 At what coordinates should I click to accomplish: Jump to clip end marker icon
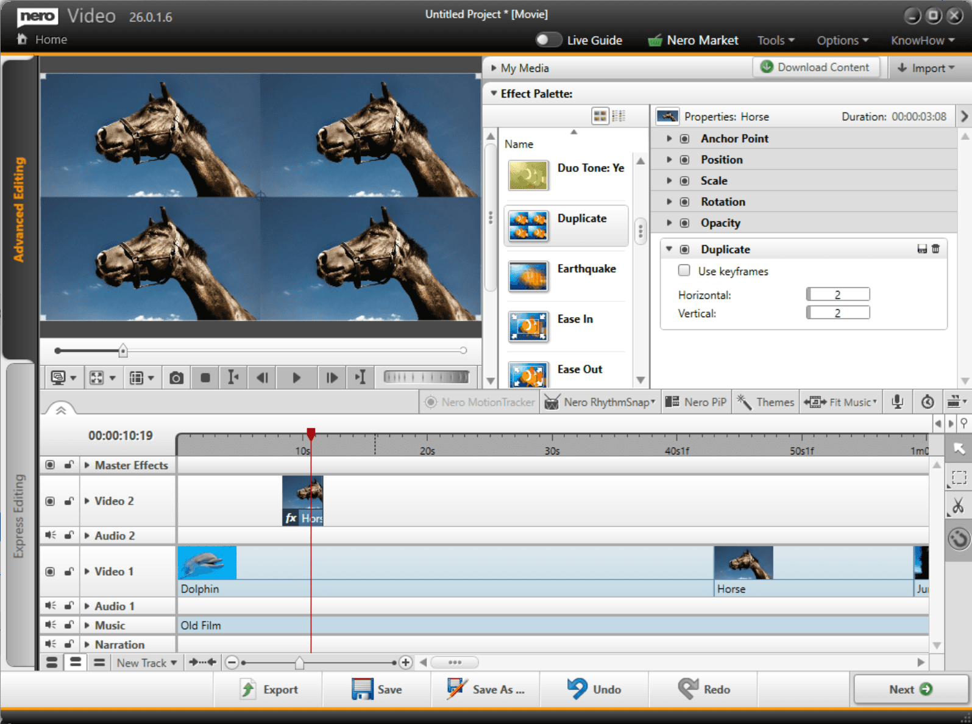(361, 378)
